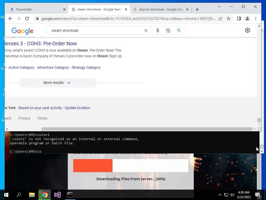Screen dimensions: 266x200
Task: Go back in Chrome's history
Action: coord(10,18)
